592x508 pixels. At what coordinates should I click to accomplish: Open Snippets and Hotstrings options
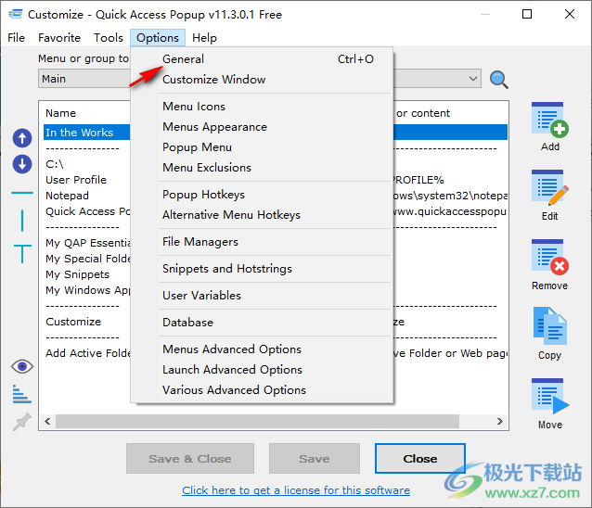point(262,269)
